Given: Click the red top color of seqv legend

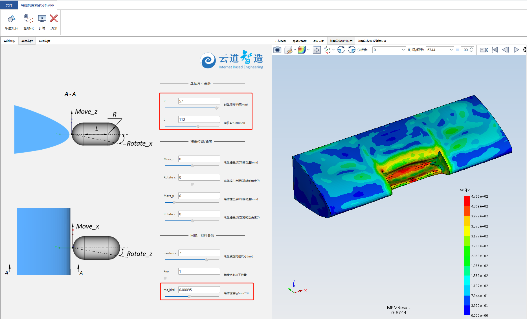Looking at the screenshot, I should [467, 201].
